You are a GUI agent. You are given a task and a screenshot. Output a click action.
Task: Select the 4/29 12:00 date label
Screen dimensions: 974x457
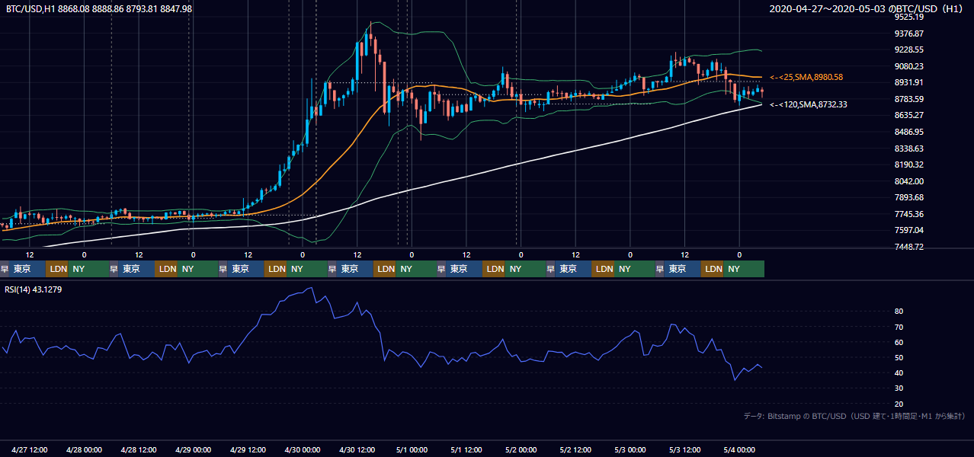tap(248, 449)
